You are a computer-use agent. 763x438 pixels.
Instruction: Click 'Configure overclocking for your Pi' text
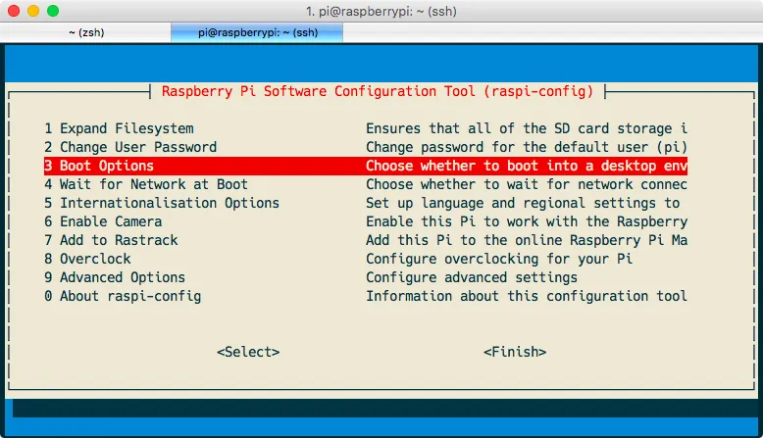[x=499, y=259]
